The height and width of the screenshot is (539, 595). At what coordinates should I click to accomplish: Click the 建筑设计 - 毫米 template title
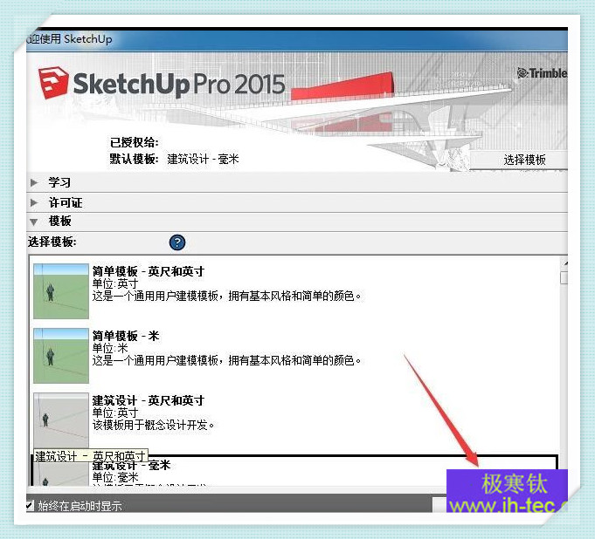coord(131,465)
